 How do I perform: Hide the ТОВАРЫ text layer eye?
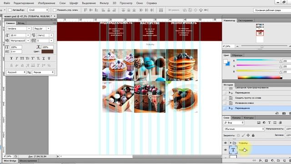(226, 150)
